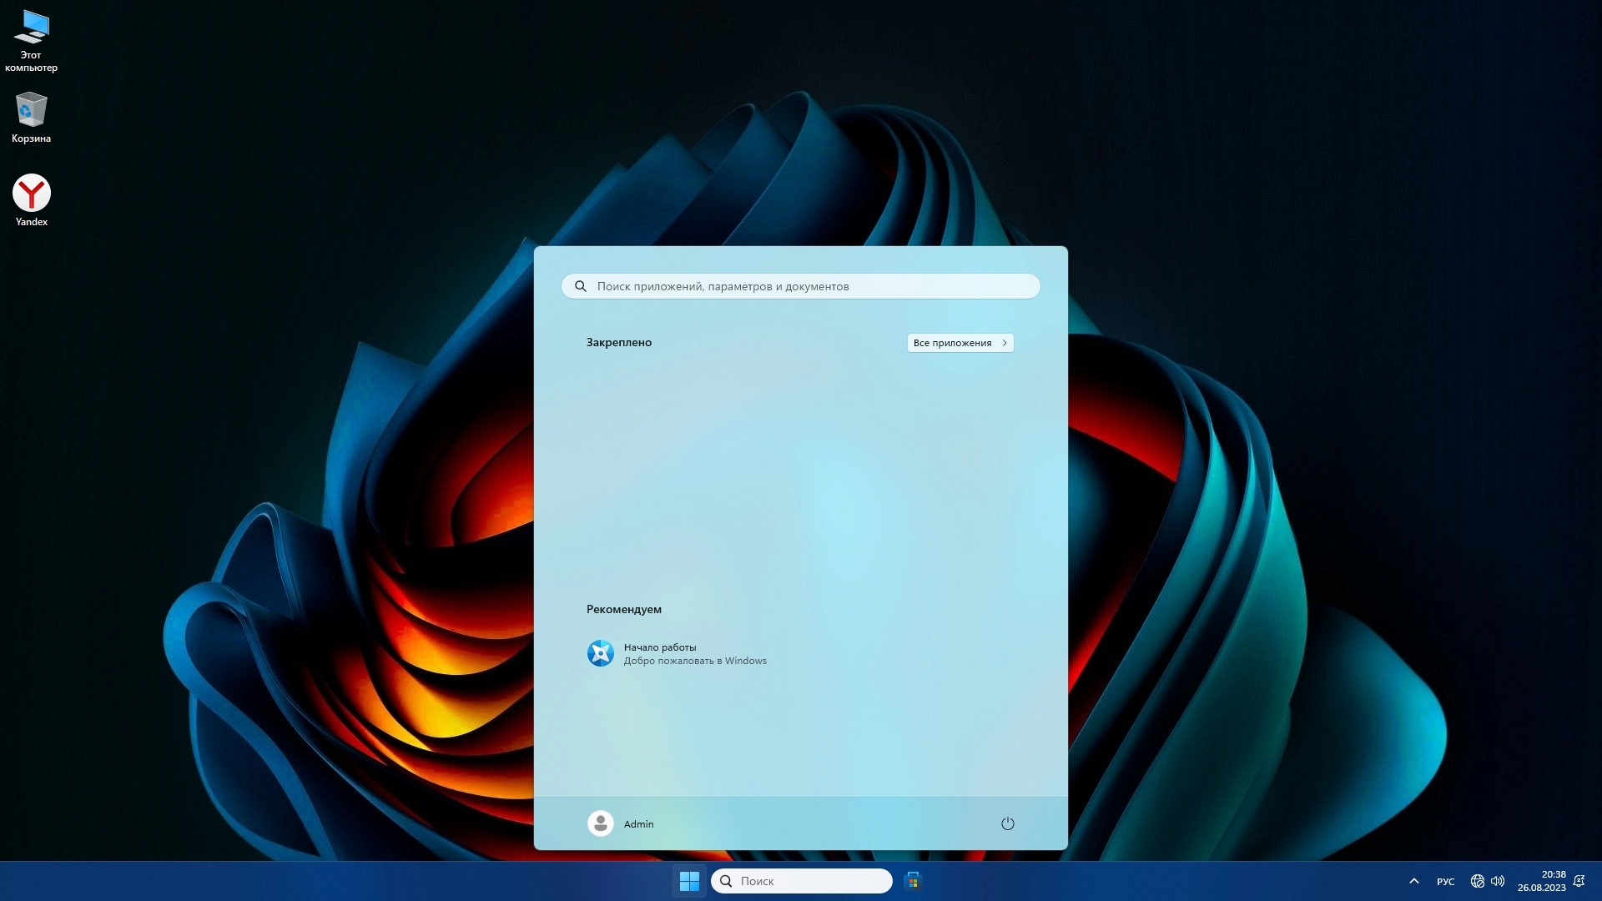The image size is (1602, 901).
Task: Switch the input language with the РУС indicator
Action: [x=1445, y=882]
